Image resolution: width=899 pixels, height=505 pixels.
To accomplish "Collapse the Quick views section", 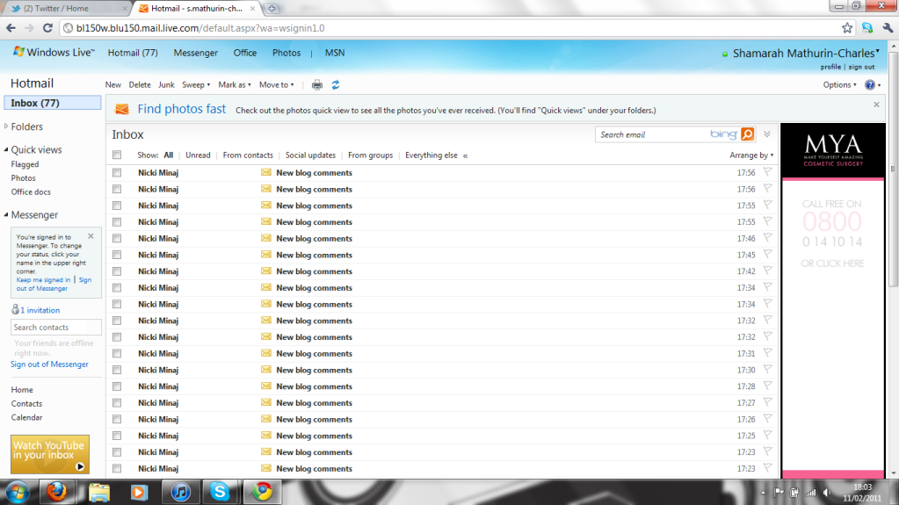I will pyautogui.click(x=6, y=149).
